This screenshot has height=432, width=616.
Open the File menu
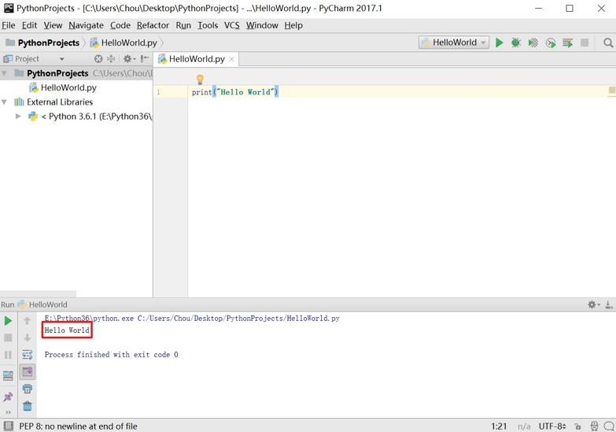pos(8,25)
